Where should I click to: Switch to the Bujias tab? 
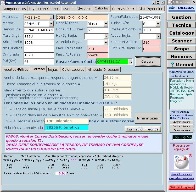[x=53, y=69]
